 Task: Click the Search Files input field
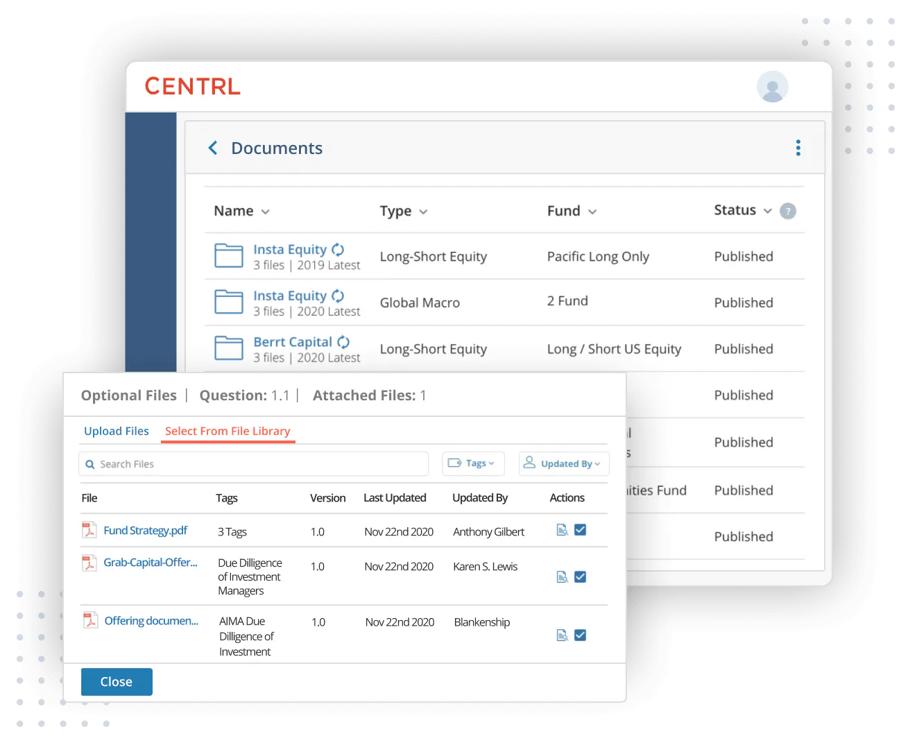tap(254, 464)
